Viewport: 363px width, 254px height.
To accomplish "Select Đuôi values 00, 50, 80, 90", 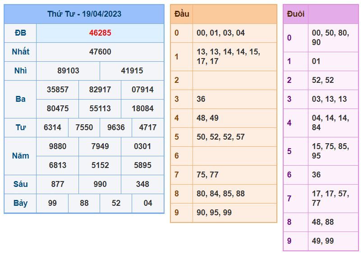I will tap(331, 37).
